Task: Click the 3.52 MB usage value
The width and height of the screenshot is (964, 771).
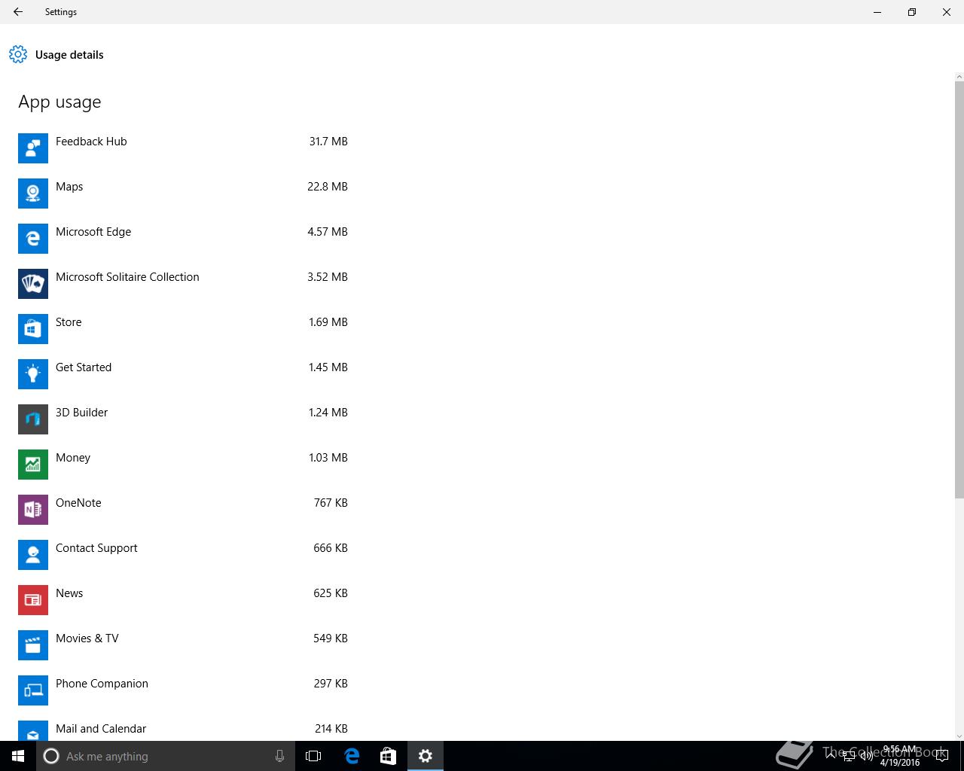Action: click(x=328, y=277)
